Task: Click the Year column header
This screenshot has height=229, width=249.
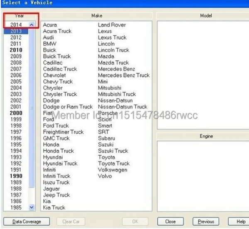Action: point(19,16)
